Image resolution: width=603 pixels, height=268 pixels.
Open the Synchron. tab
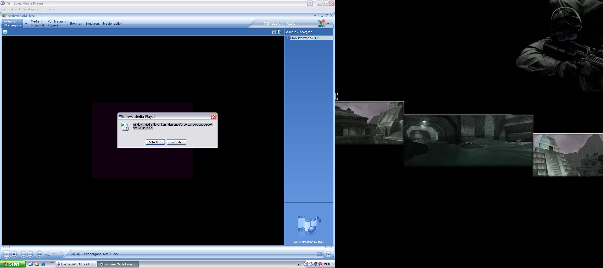tap(92, 23)
